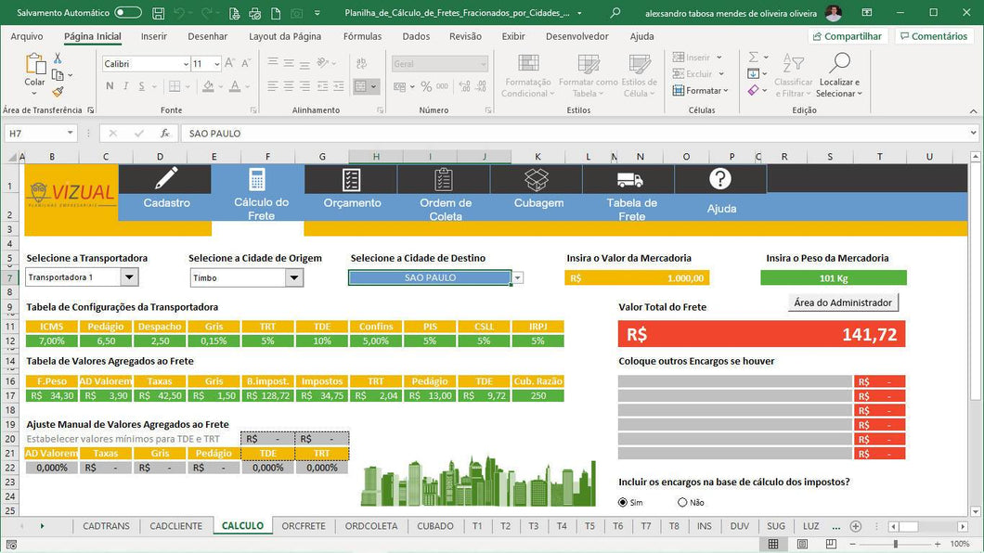Viewport: 984px width, 553px height.
Task: Open the ORCFRETE sheet tab
Action: click(x=304, y=526)
